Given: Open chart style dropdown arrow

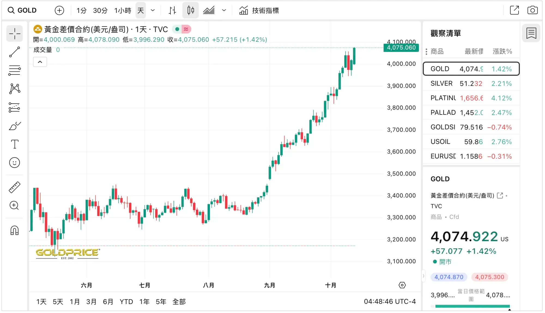Looking at the screenshot, I should 224,10.
